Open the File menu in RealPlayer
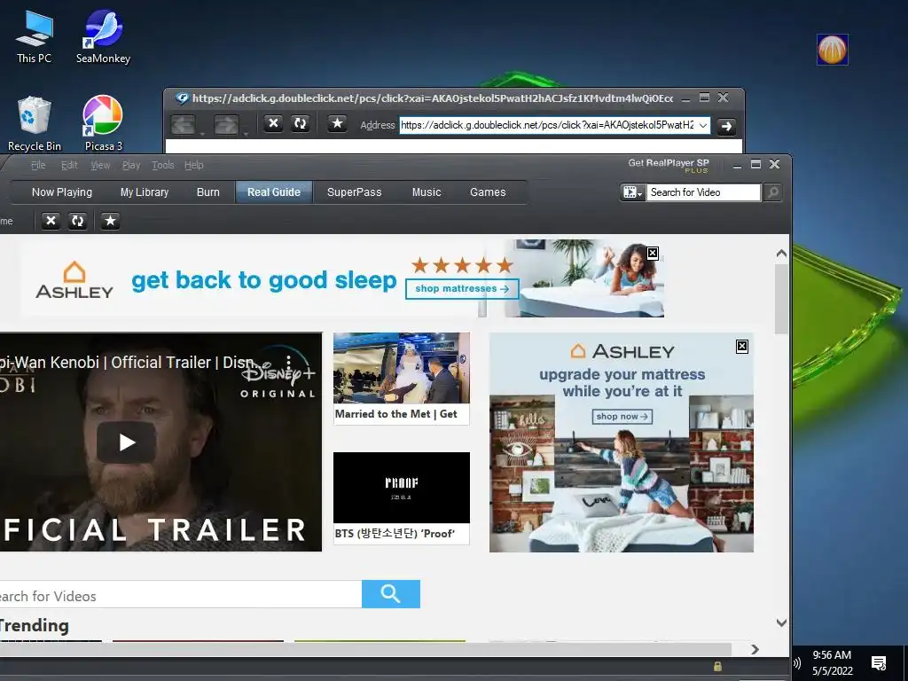 coord(38,165)
